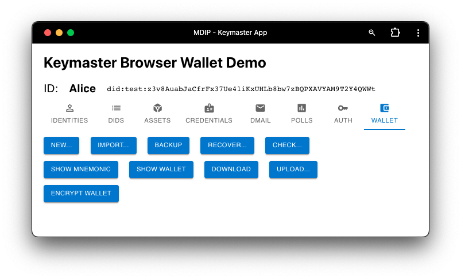461x279 pixels.
Task: Open the Identities tab person icon
Action: click(69, 108)
